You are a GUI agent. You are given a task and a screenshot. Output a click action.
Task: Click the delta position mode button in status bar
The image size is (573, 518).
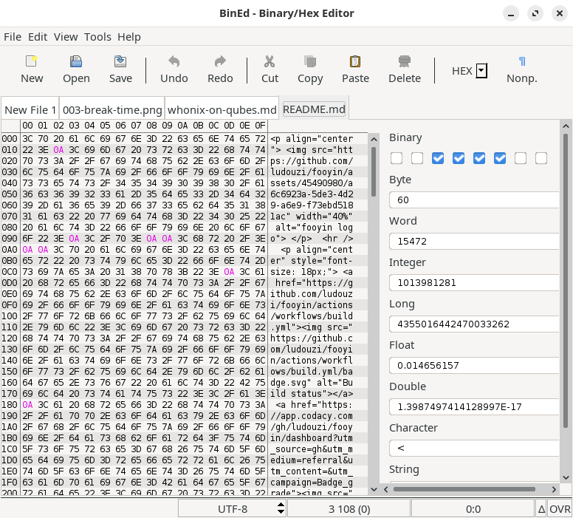click(541, 508)
